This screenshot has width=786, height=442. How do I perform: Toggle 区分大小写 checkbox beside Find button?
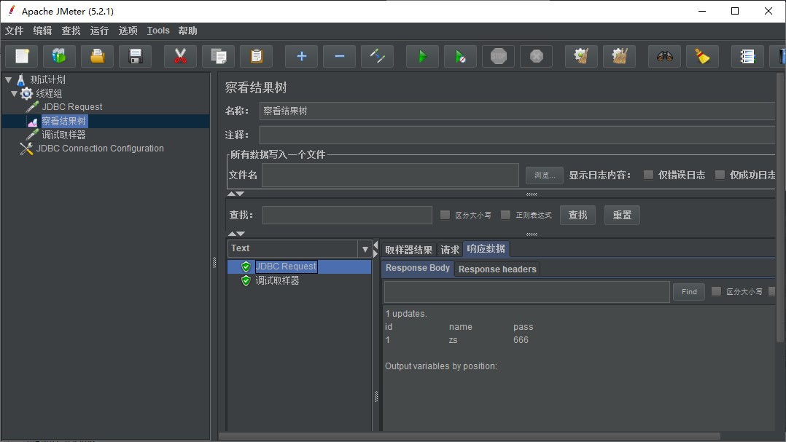[x=716, y=291]
